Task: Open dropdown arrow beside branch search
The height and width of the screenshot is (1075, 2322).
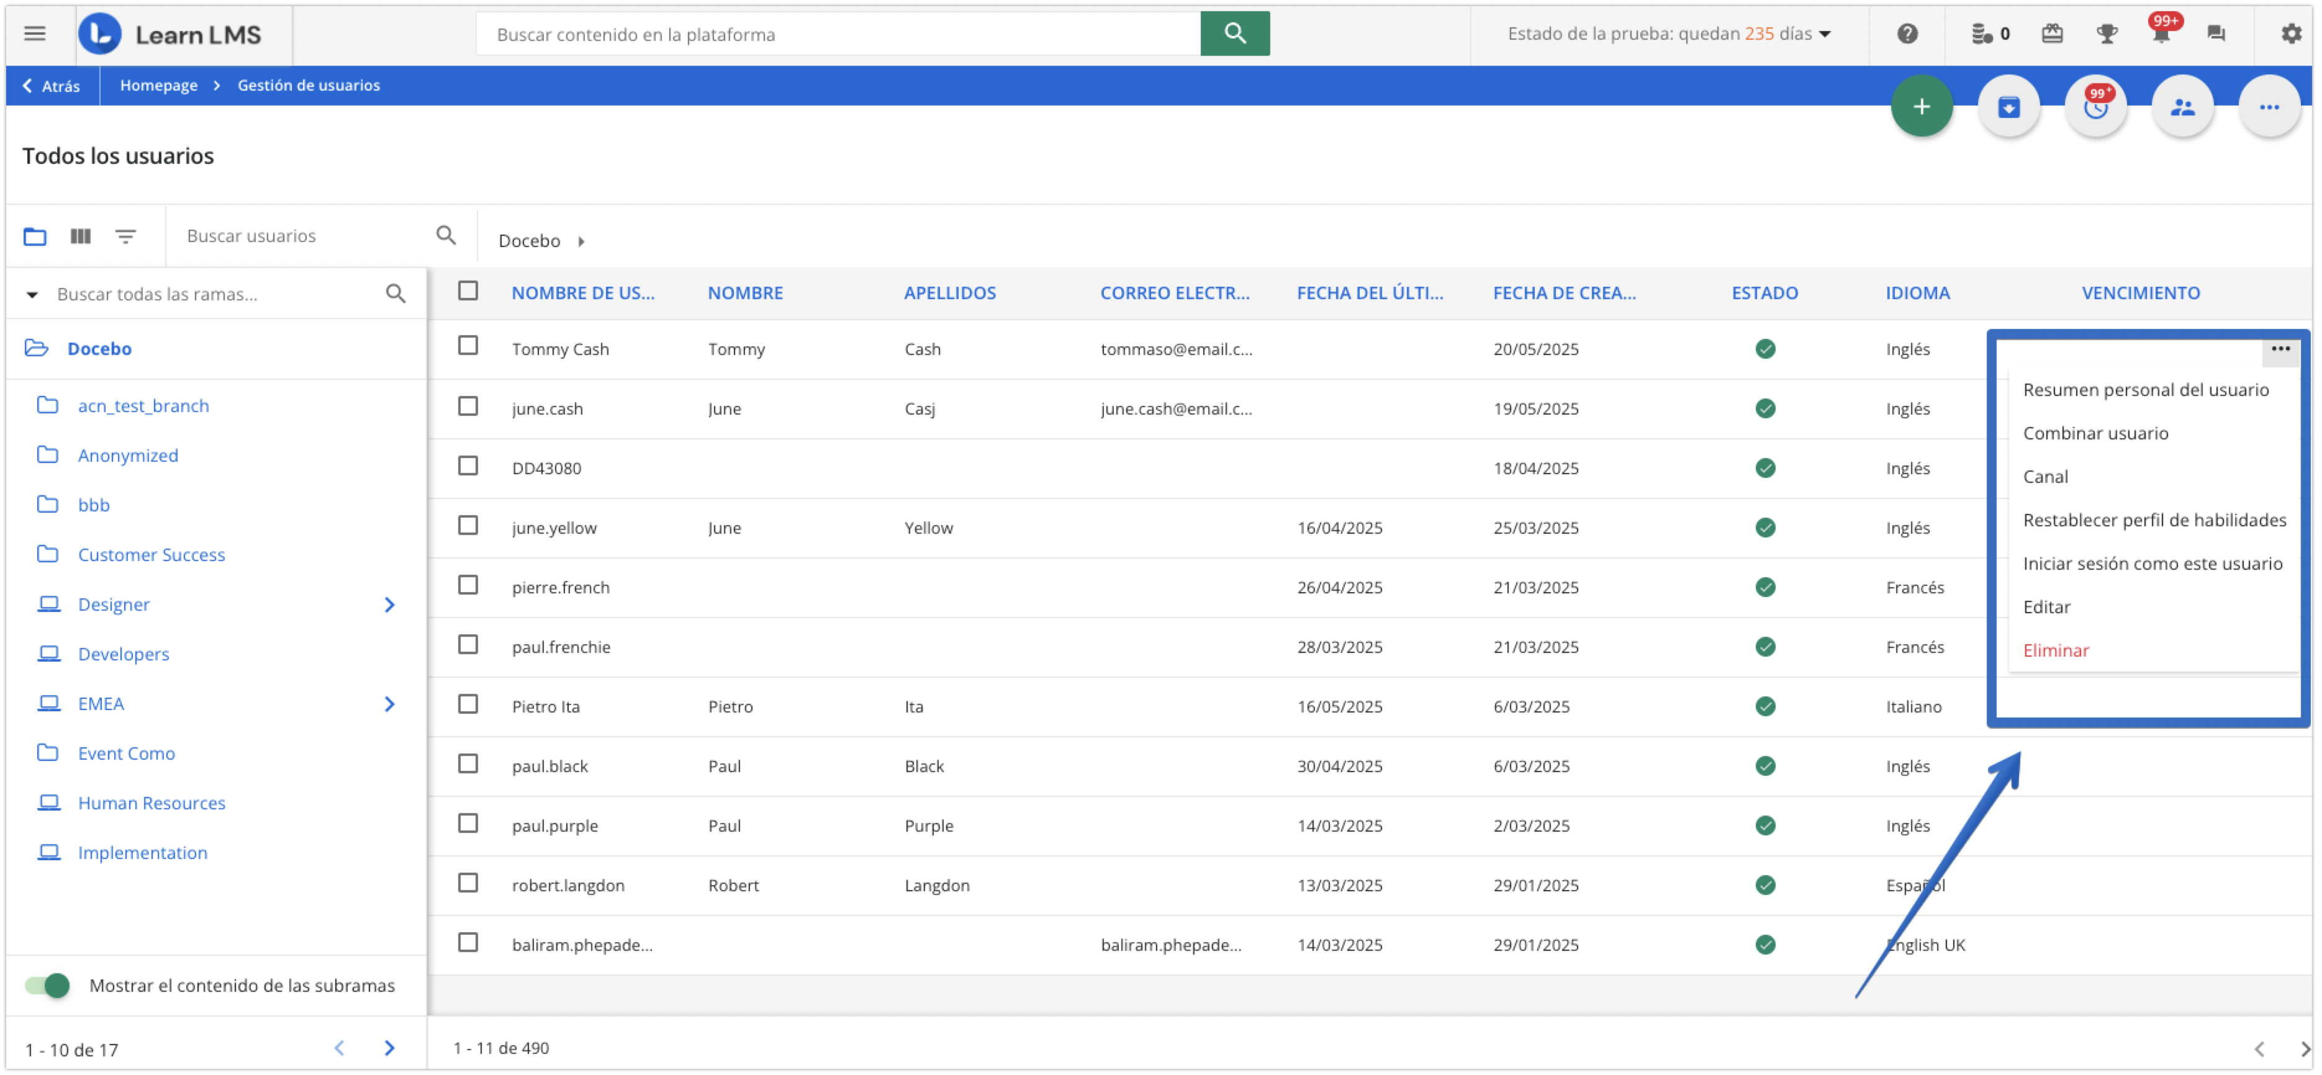Action: coord(32,295)
